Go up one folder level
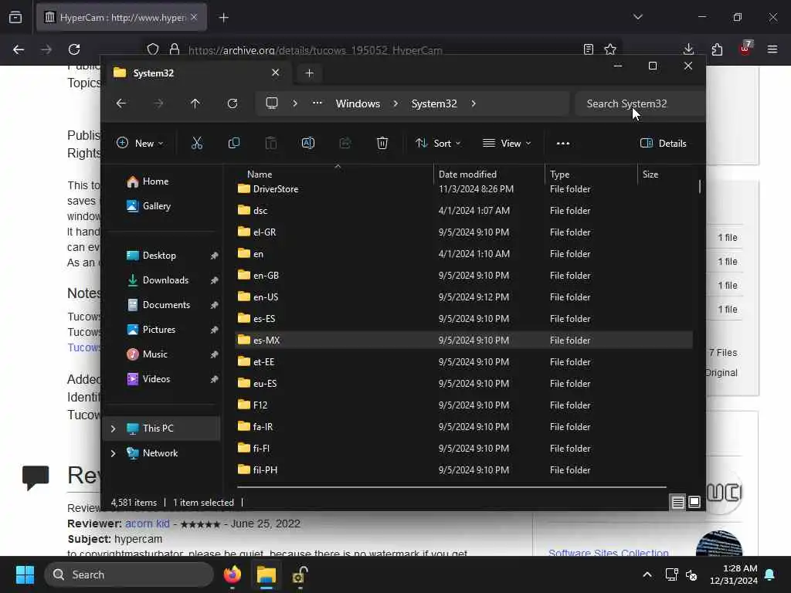Image resolution: width=791 pixels, height=593 pixels. (195, 103)
